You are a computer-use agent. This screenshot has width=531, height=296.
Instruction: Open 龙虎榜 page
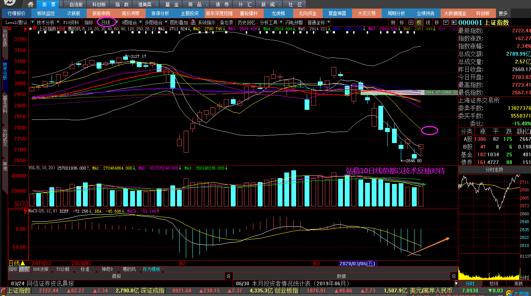pos(278,13)
